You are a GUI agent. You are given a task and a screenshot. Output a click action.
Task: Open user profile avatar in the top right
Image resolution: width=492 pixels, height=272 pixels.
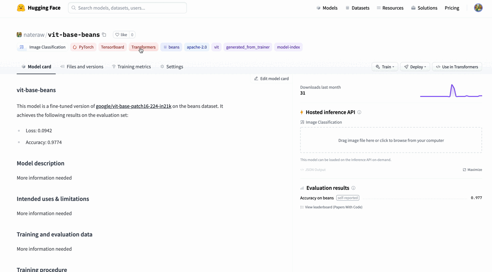pos(478,8)
